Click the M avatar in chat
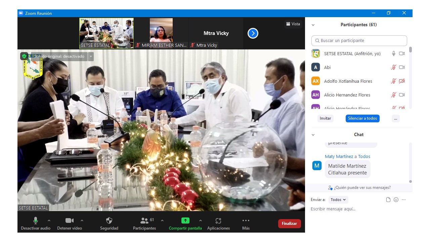 click(317, 166)
